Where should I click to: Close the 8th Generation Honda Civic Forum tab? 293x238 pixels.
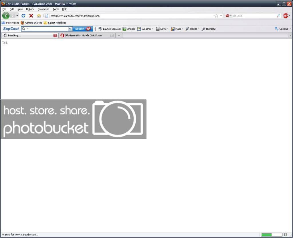click(x=112, y=35)
